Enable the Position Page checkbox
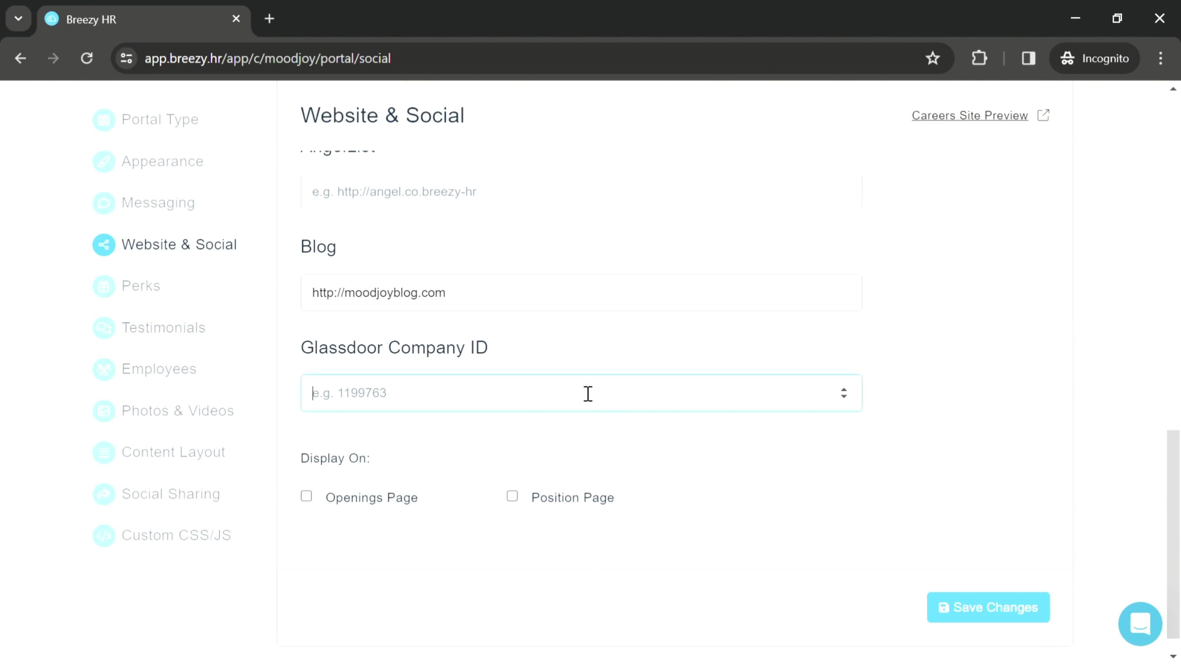Screen dimensions: 1181x664 coord(513,496)
